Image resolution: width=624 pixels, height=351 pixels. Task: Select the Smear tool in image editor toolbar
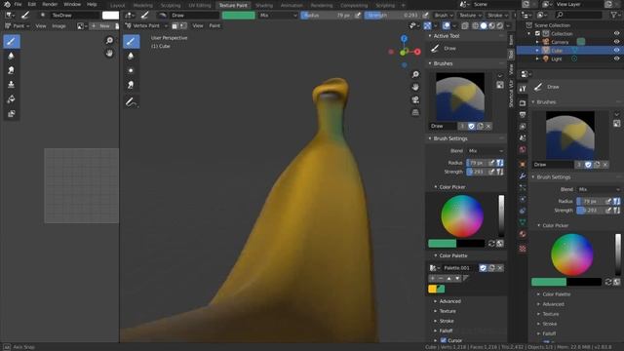click(x=12, y=70)
